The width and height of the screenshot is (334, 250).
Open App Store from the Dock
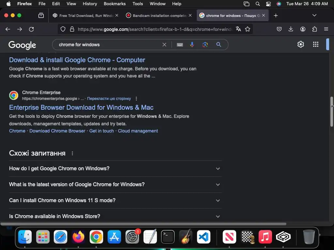click(114, 237)
